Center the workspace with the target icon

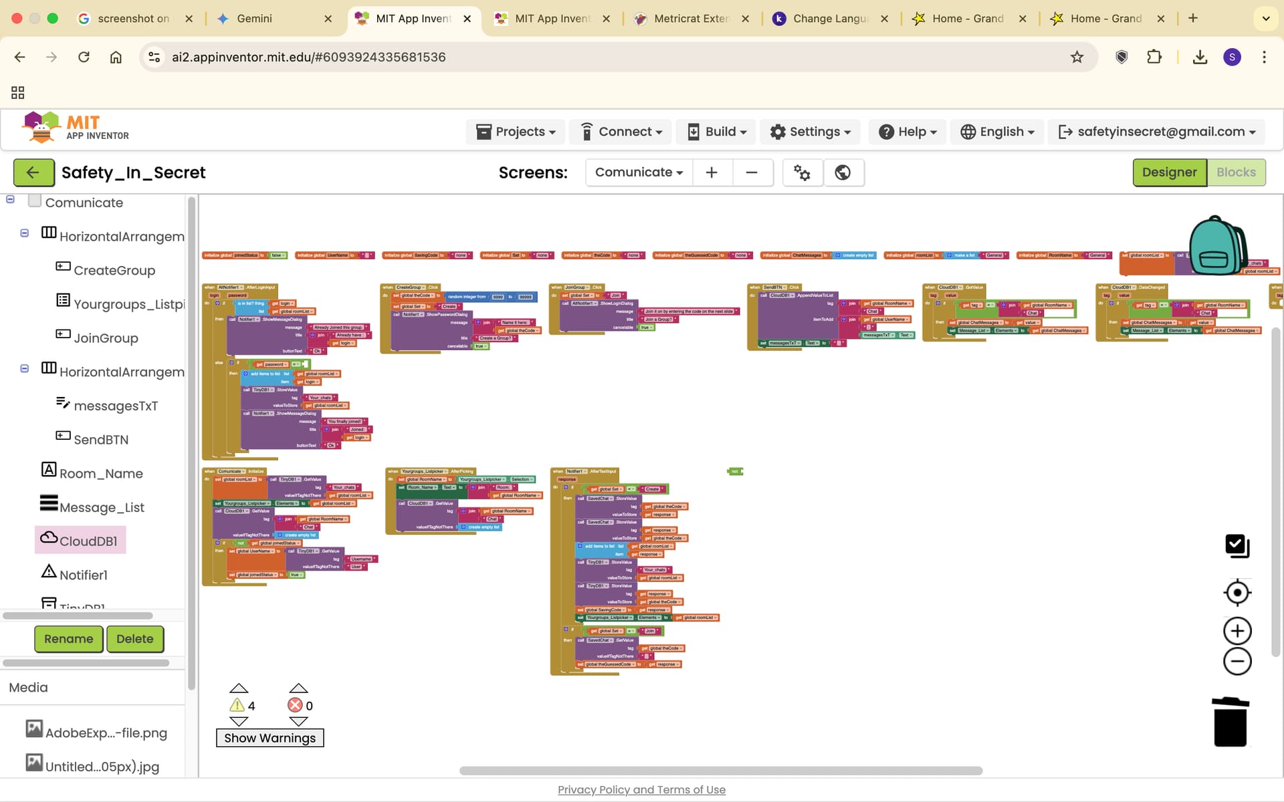1237,593
